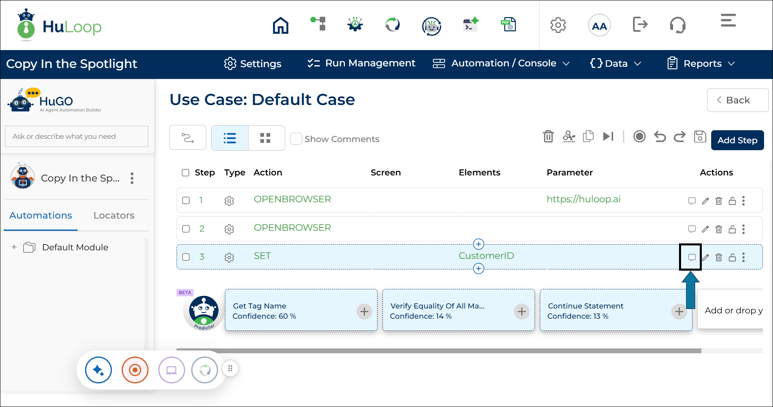Screen dimensions: 773x407
Task: Start recording from the toolbar
Action: 640,136
